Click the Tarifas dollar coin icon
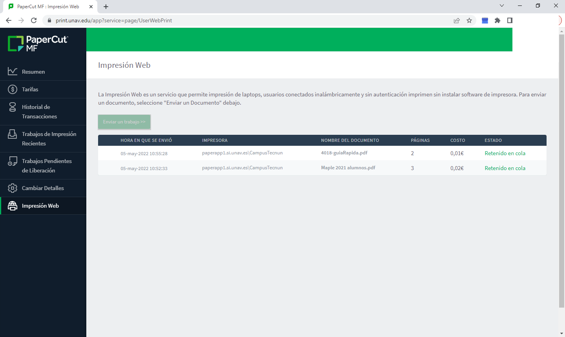The image size is (565, 337). pos(13,89)
